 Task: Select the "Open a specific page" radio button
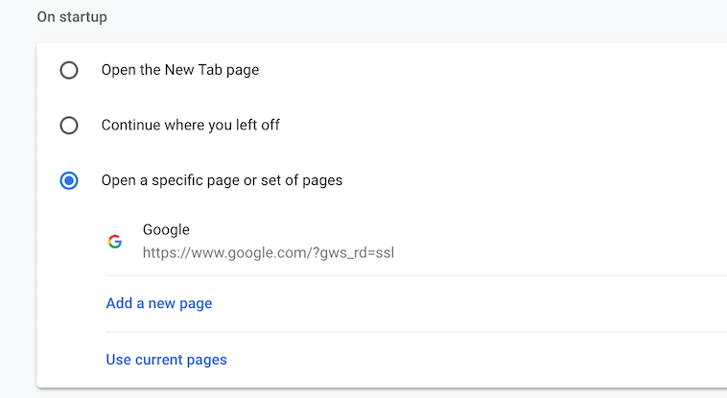coord(69,180)
